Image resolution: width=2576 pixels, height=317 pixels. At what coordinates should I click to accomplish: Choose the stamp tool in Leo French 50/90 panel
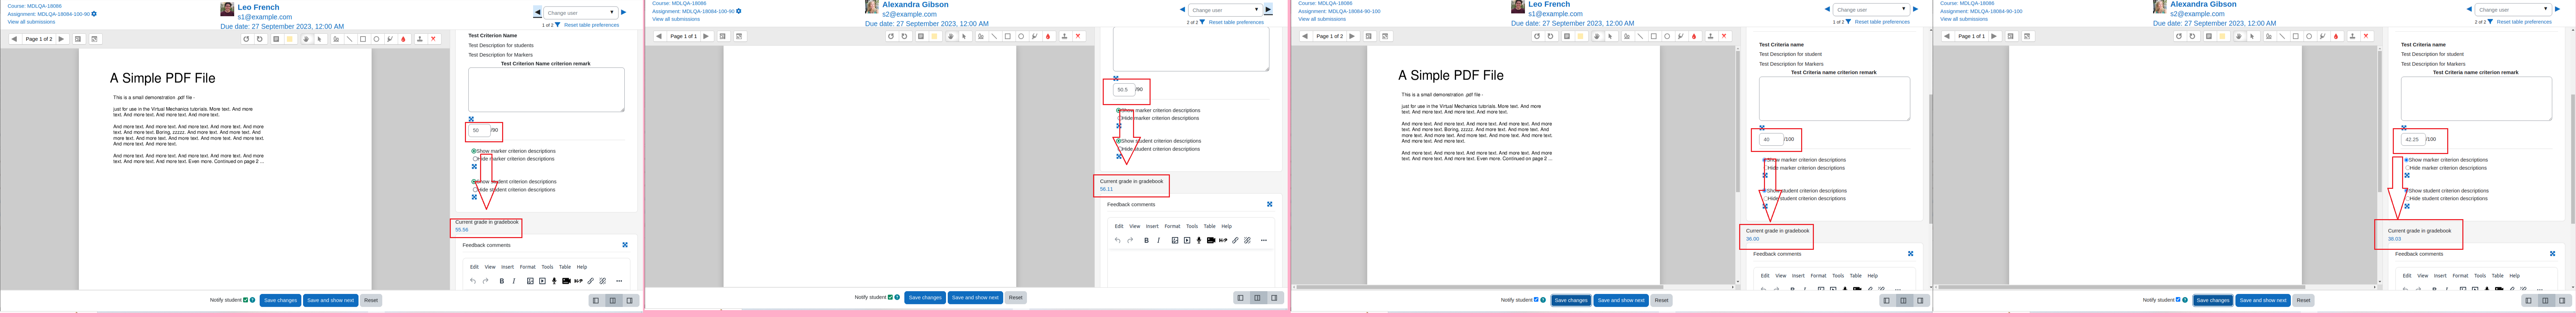click(420, 39)
